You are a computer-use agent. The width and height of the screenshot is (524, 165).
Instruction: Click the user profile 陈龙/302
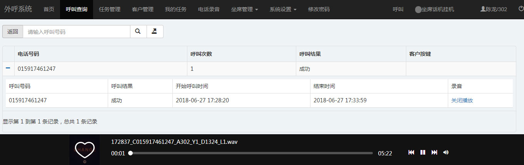(494, 9)
